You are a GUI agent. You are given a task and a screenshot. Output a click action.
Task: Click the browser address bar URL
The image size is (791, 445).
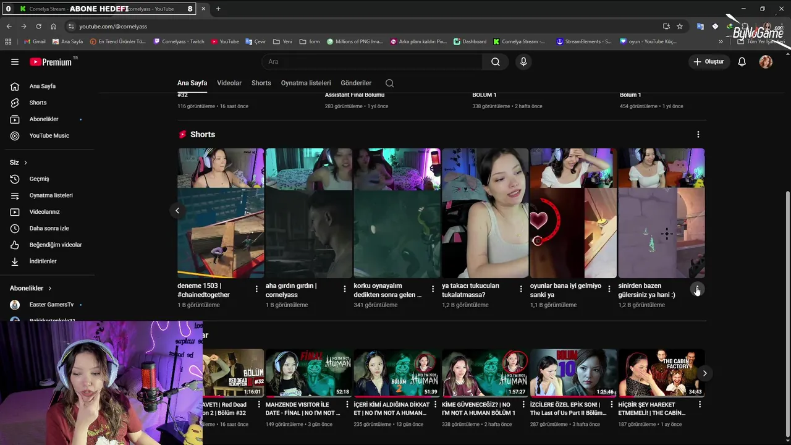click(113, 27)
